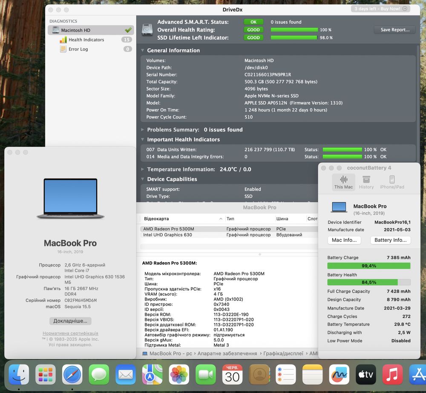Screen dimensions: 426x393
Task: Click Overall Health Rating progress bar
Action: pos(294,30)
